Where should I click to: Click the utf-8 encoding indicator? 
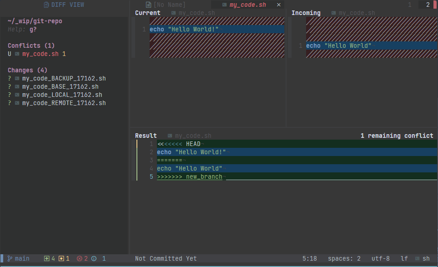[x=380, y=259]
